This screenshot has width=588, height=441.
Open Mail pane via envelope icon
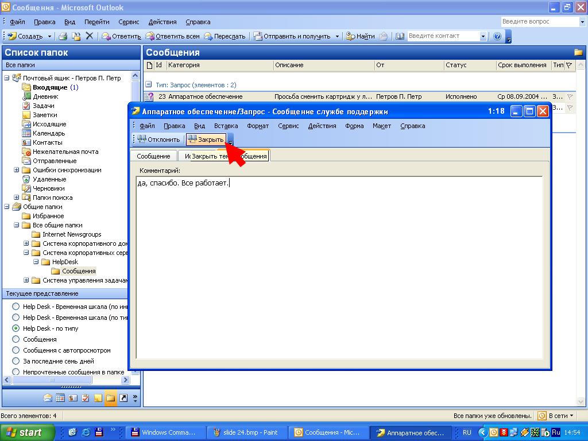click(x=48, y=398)
